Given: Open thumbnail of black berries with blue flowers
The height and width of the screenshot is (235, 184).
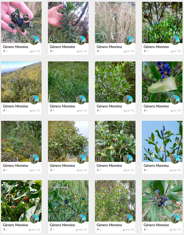Looking at the screenshot, I should pyautogui.click(x=162, y=201).
